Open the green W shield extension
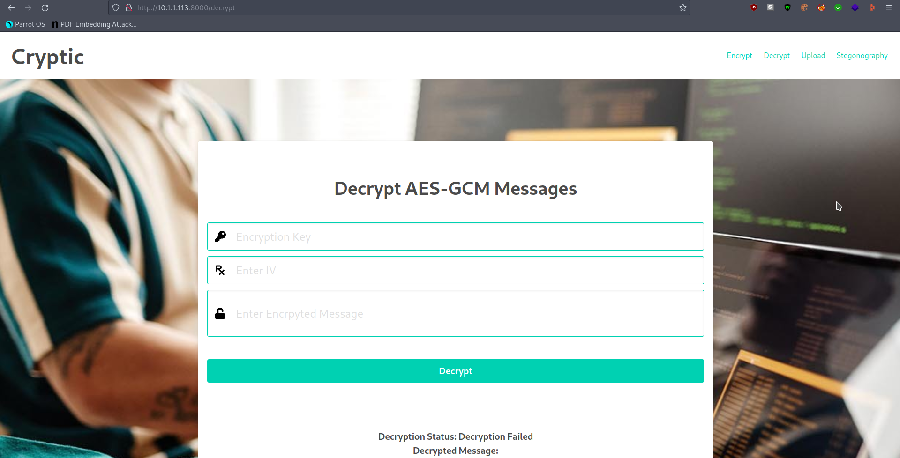 787,7
